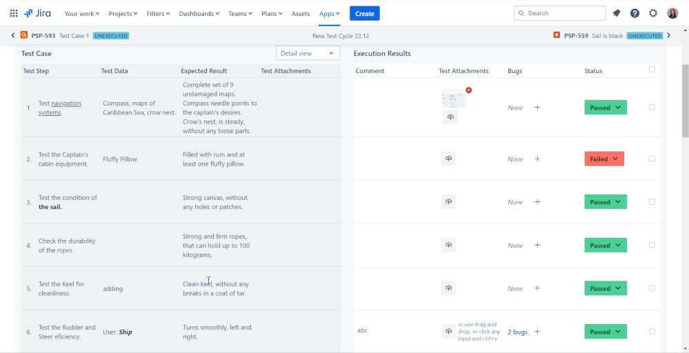Screen dimensions: 689x353
Task: Click the Expected Result column header
Action: pos(204,71)
